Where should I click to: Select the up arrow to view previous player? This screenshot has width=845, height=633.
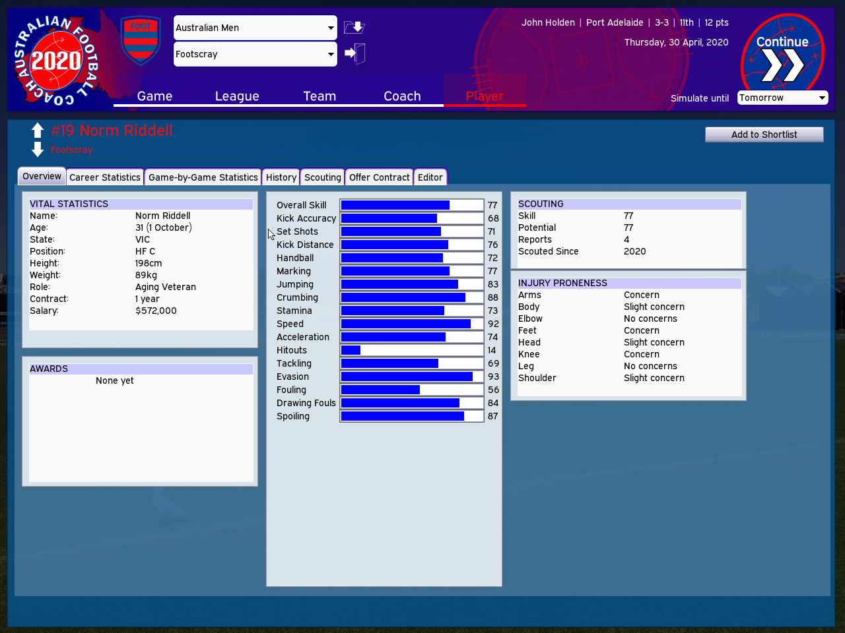click(x=38, y=129)
